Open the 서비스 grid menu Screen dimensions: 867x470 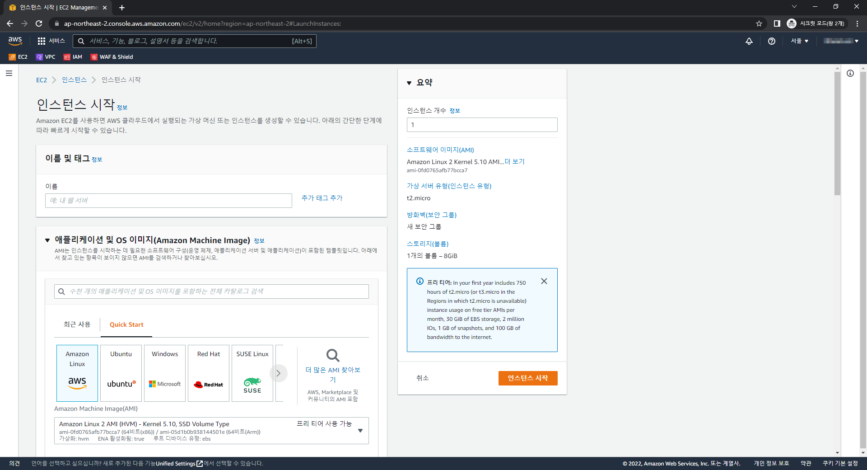51,41
